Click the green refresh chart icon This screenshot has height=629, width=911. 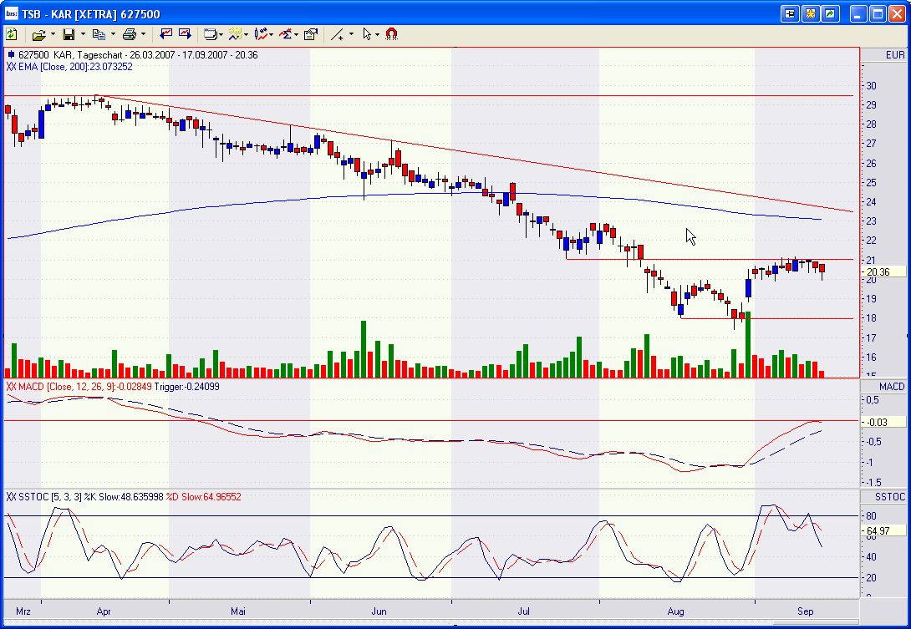pyautogui.click(x=11, y=34)
